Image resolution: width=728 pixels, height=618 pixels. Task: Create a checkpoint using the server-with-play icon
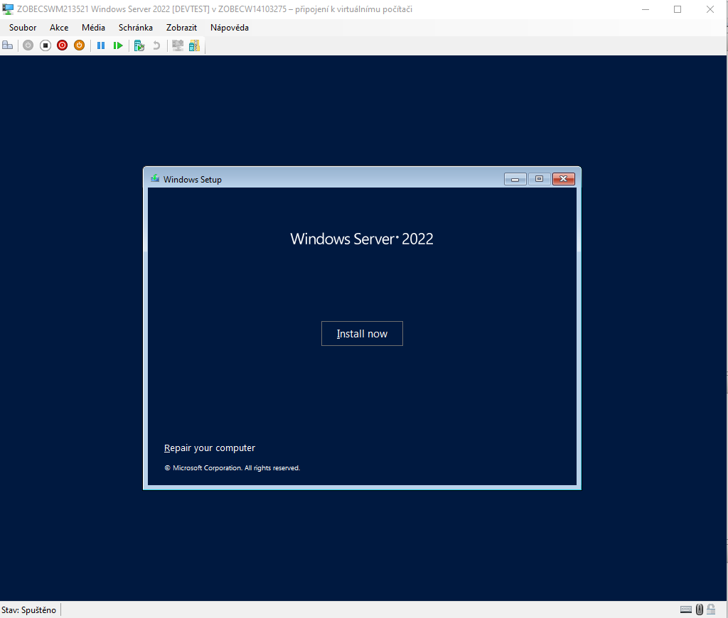139,45
